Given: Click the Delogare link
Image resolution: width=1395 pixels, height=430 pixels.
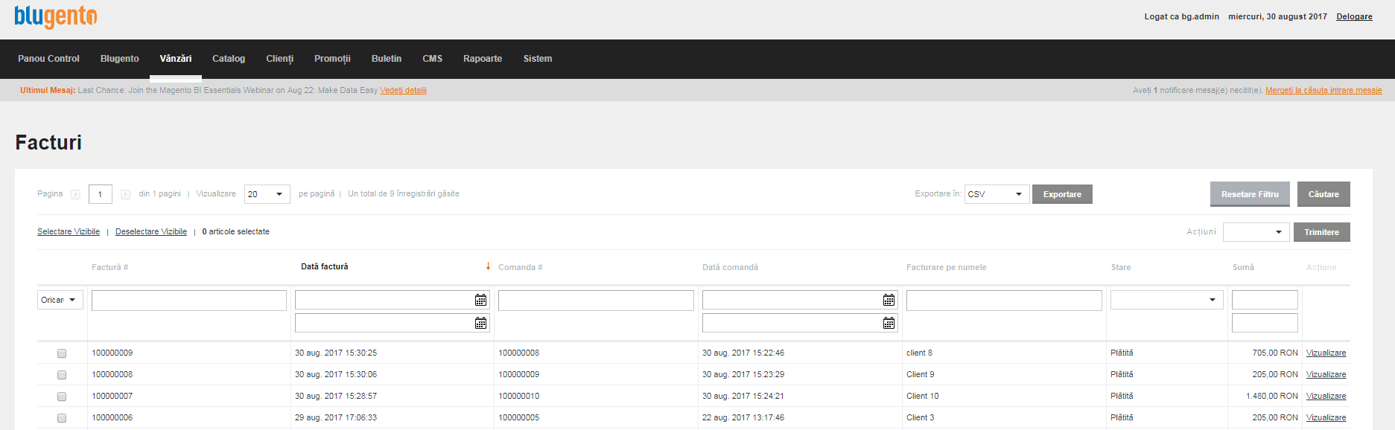Looking at the screenshot, I should [1354, 16].
